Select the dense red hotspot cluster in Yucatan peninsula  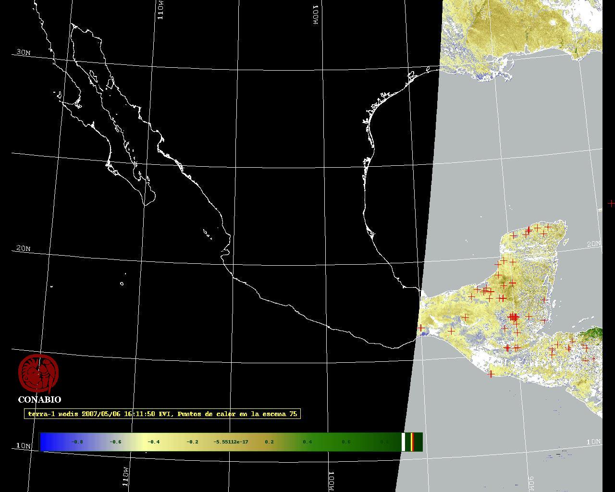pos(514,317)
